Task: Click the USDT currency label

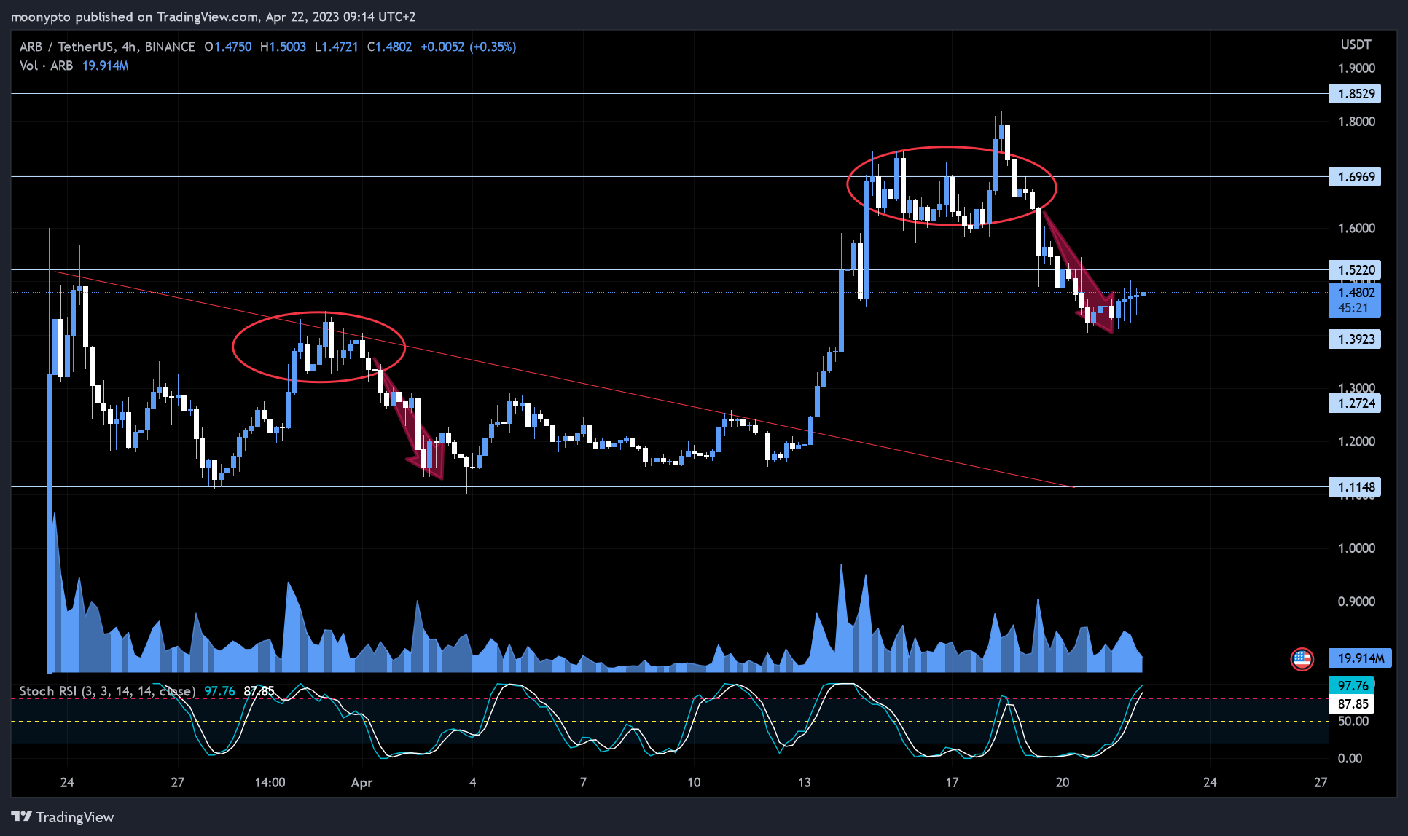Action: [x=1356, y=45]
